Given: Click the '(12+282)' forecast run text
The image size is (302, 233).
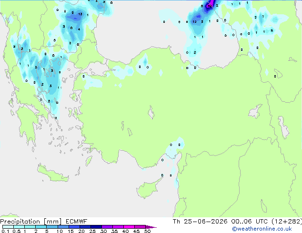Looking at the screenshot, I should 287,222.
